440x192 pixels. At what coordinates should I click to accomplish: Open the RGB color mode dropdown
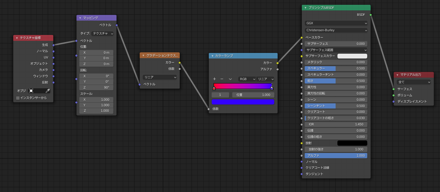[247, 79]
